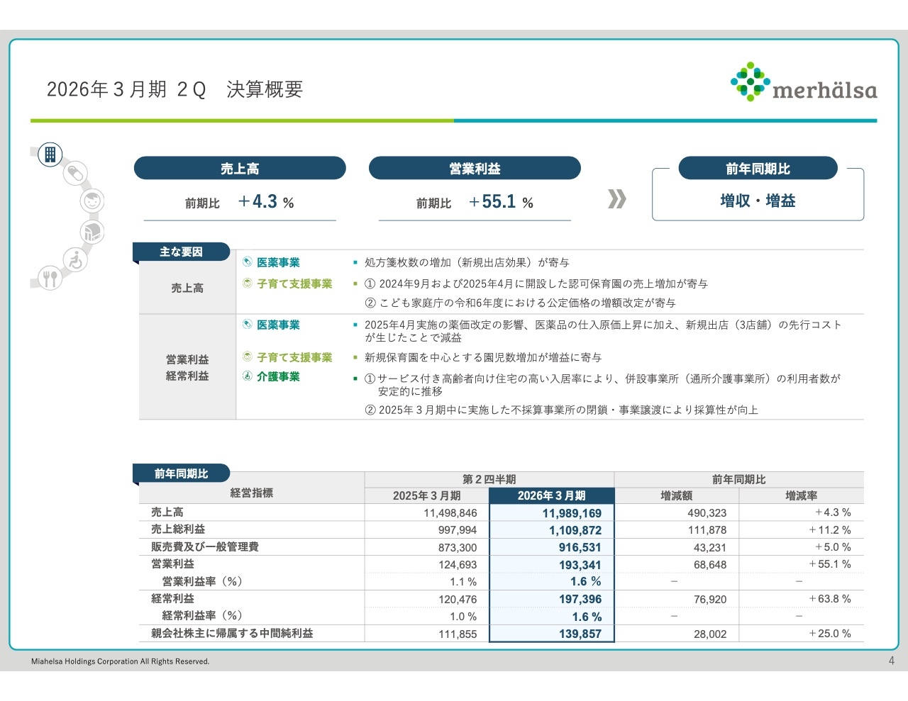Click the wheelchair icon in the sidebar
908x701 pixels.
[x=74, y=260]
